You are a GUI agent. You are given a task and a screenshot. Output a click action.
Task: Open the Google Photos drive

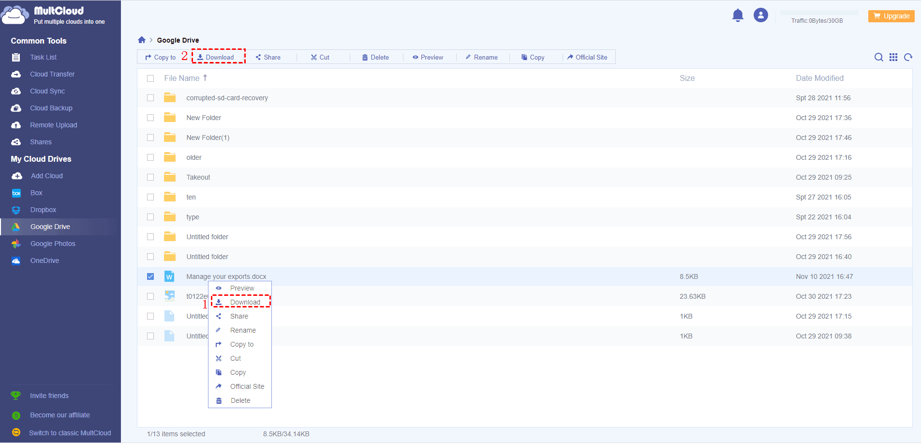[x=53, y=244]
